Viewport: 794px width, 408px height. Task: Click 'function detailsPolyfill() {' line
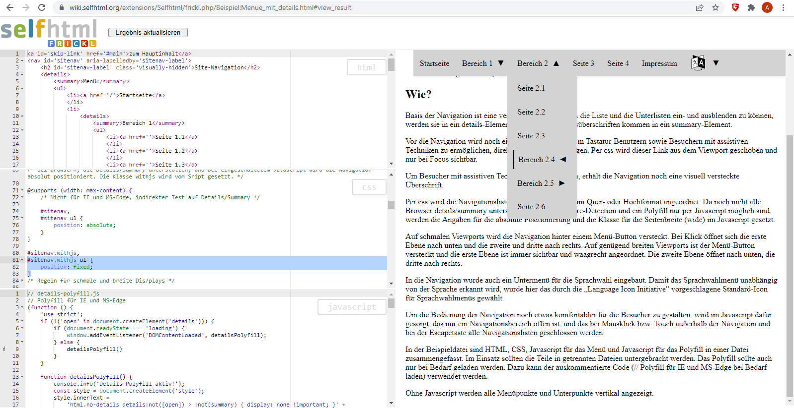86,377
